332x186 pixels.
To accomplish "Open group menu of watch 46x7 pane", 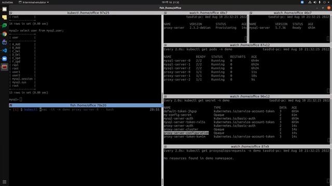I will point(251,13).
